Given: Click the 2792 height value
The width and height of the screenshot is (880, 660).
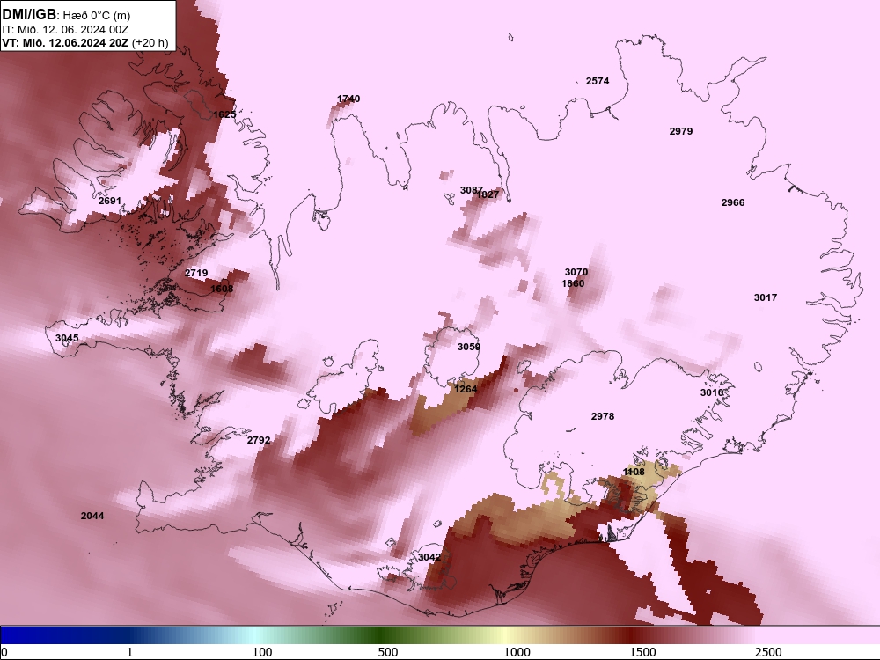Looking at the screenshot, I should pyautogui.click(x=259, y=440).
